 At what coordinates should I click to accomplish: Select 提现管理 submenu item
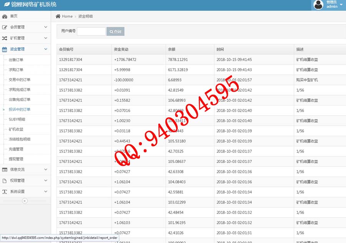pos(16,159)
